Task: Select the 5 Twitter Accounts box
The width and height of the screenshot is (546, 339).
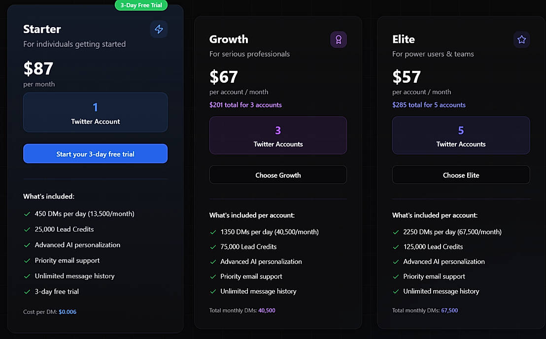Action: coord(461,135)
